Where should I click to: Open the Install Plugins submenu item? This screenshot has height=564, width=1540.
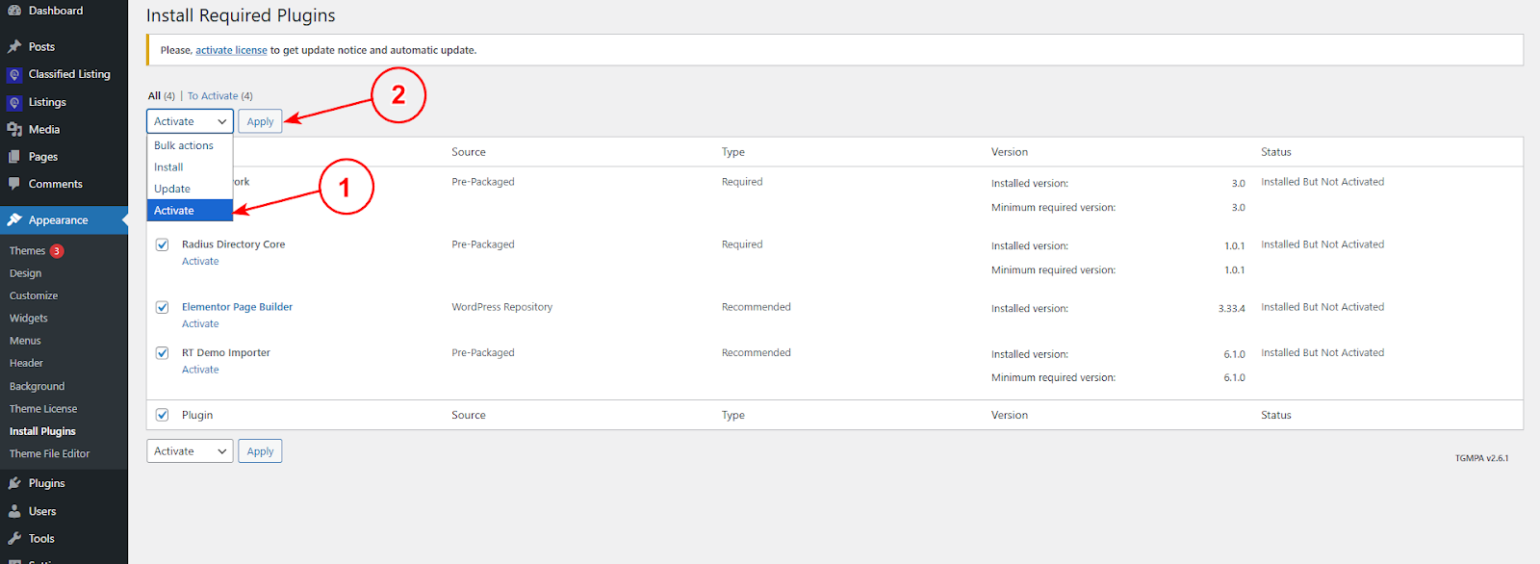(x=42, y=431)
